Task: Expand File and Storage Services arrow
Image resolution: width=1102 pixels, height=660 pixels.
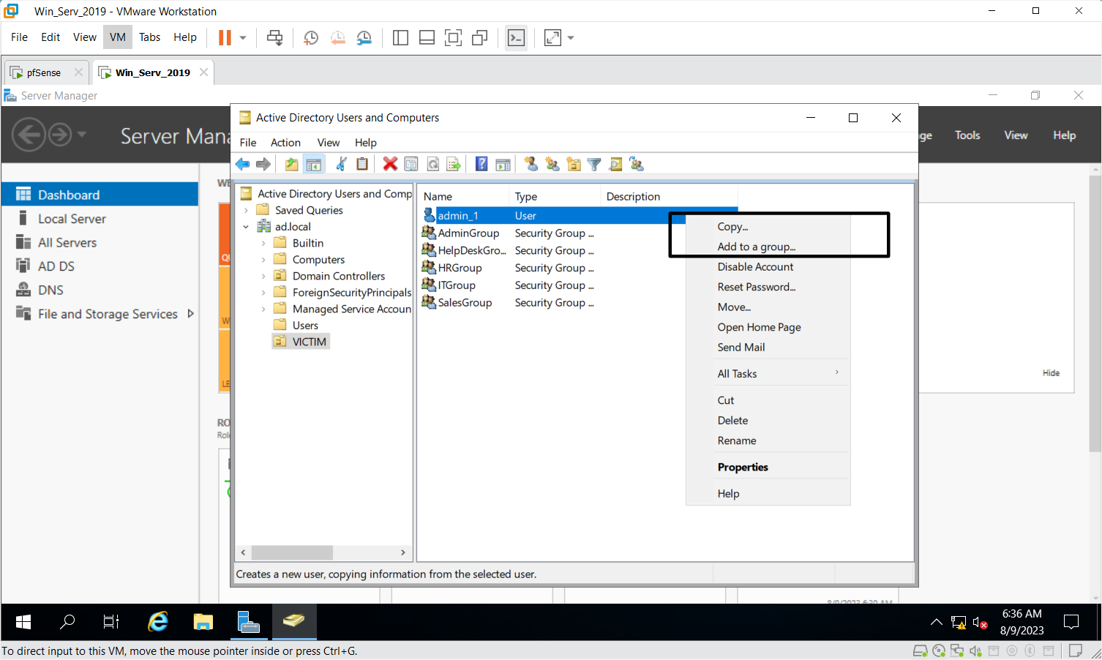Action: [190, 313]
